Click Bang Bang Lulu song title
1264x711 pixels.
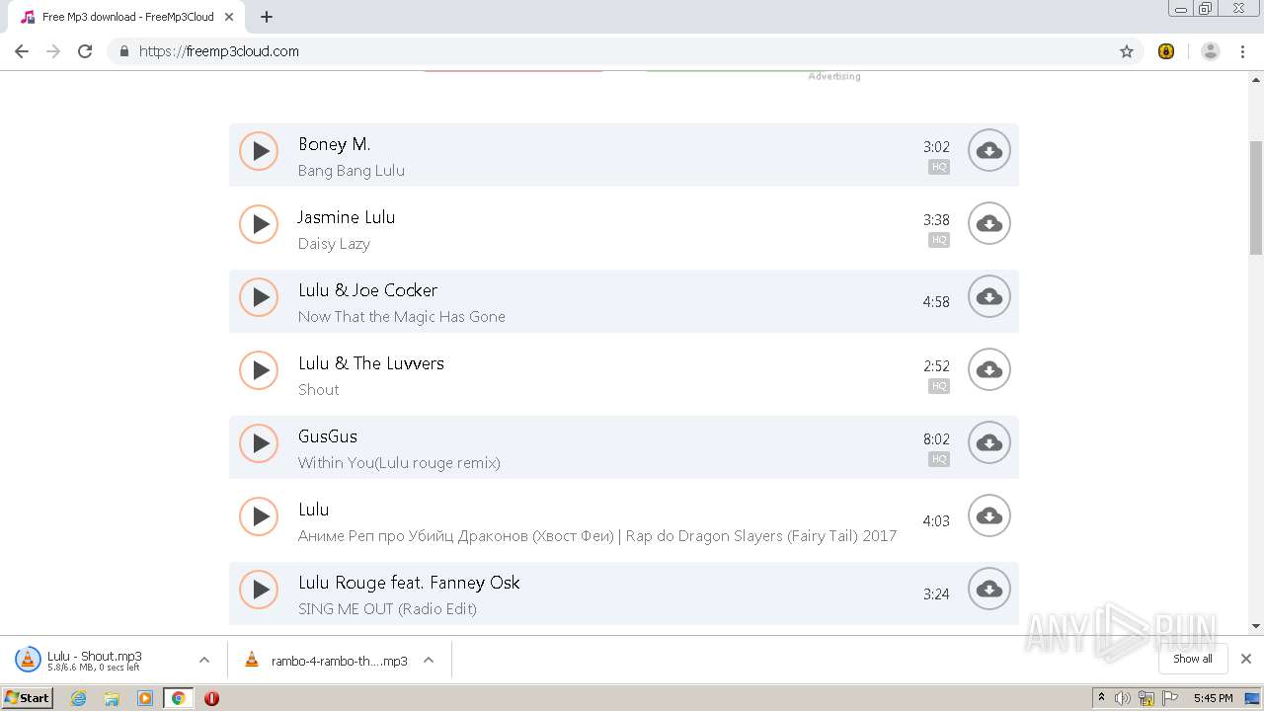pyautogui.click(x=352, y=170)
